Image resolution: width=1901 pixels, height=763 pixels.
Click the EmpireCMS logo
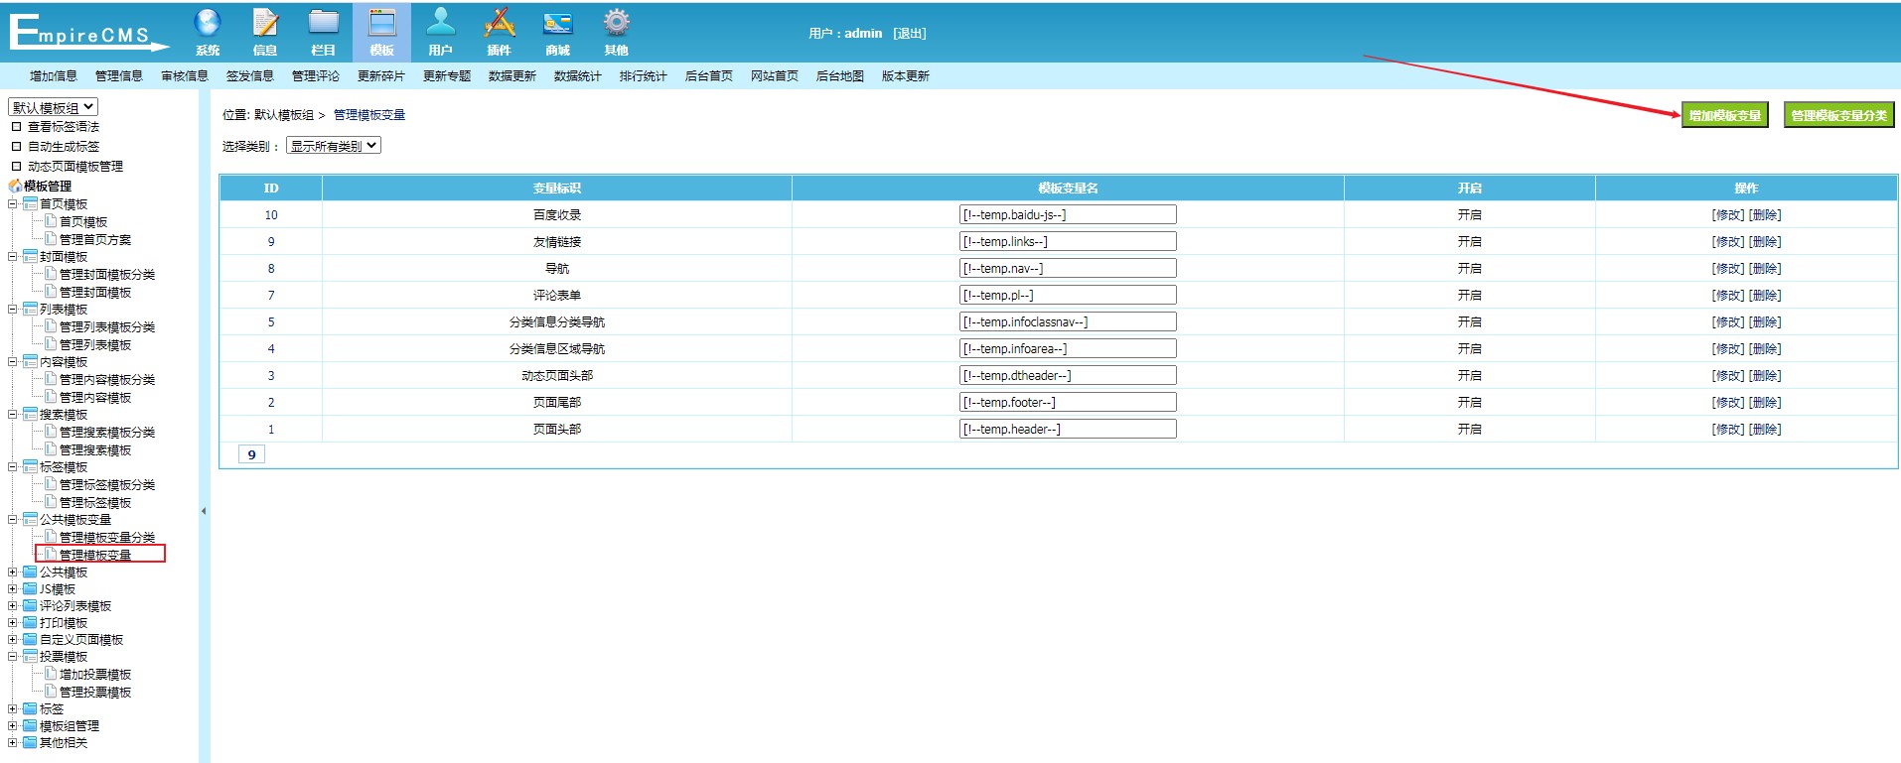pyautogui.click(x=88, y=32)
